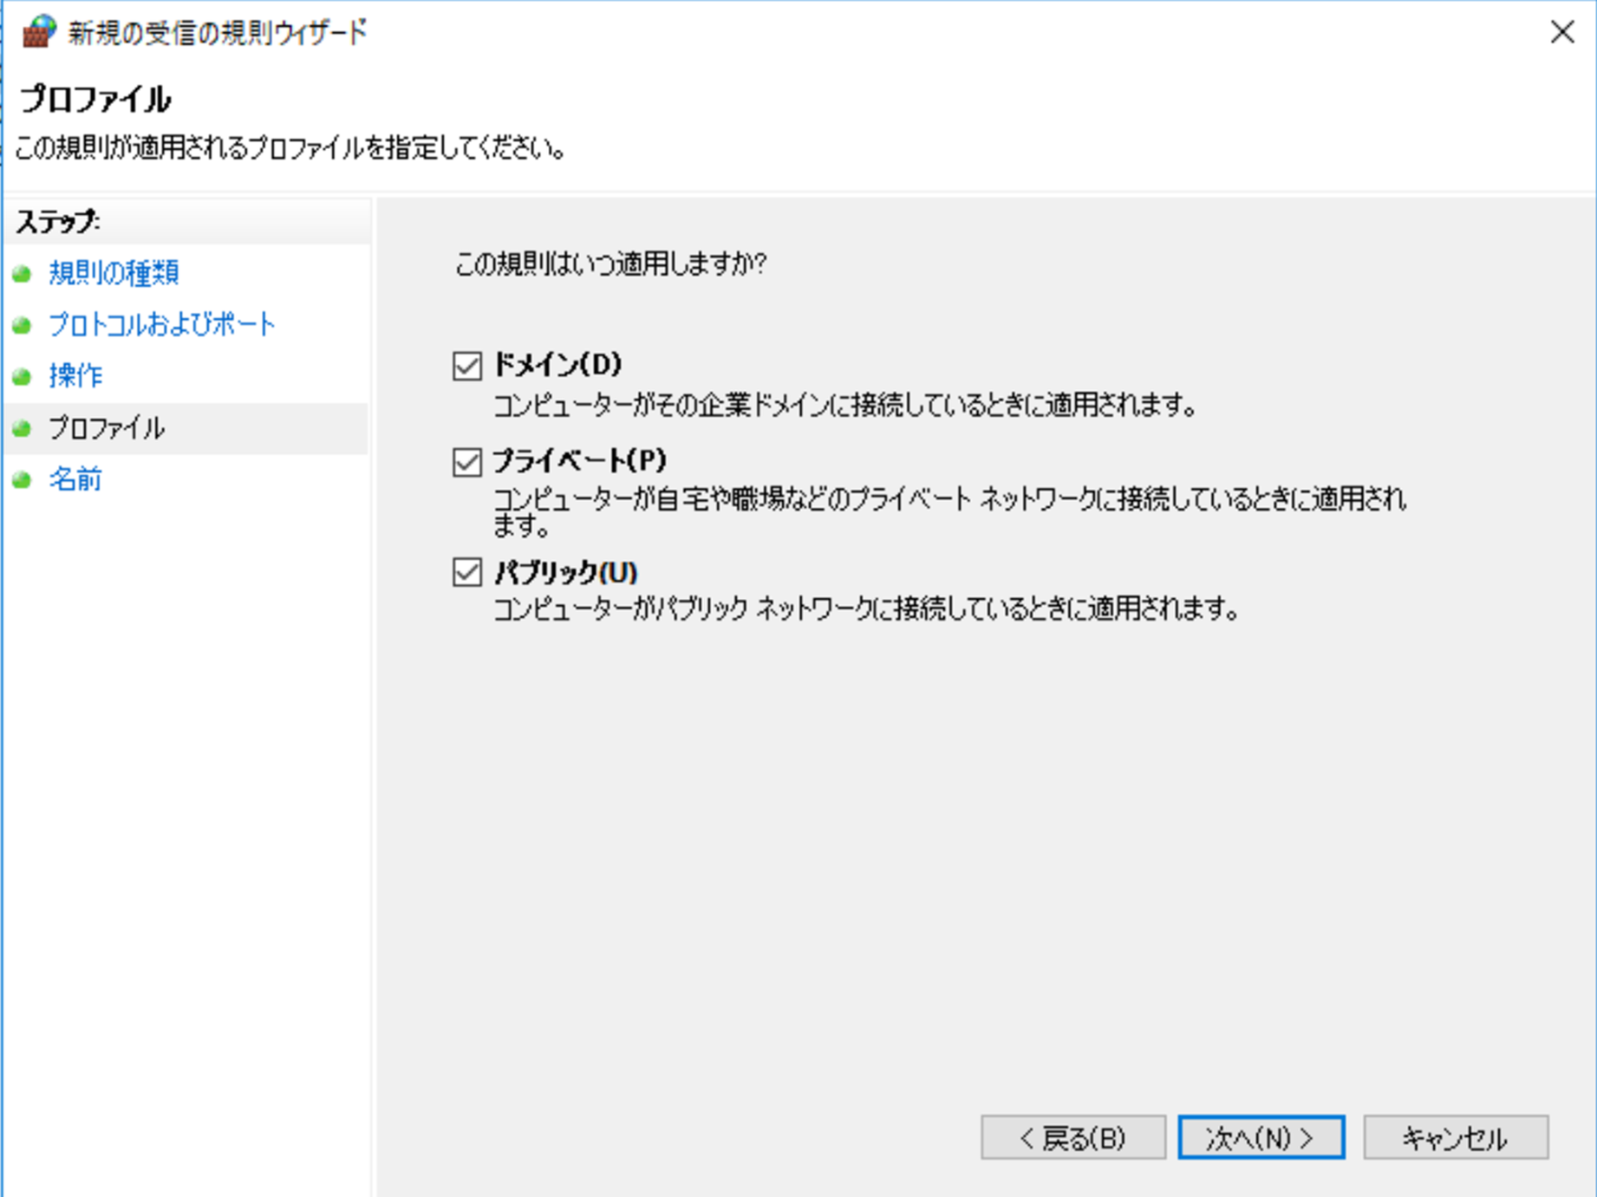Uncheck the ドメイン(D) checkbox

point(466,366)
